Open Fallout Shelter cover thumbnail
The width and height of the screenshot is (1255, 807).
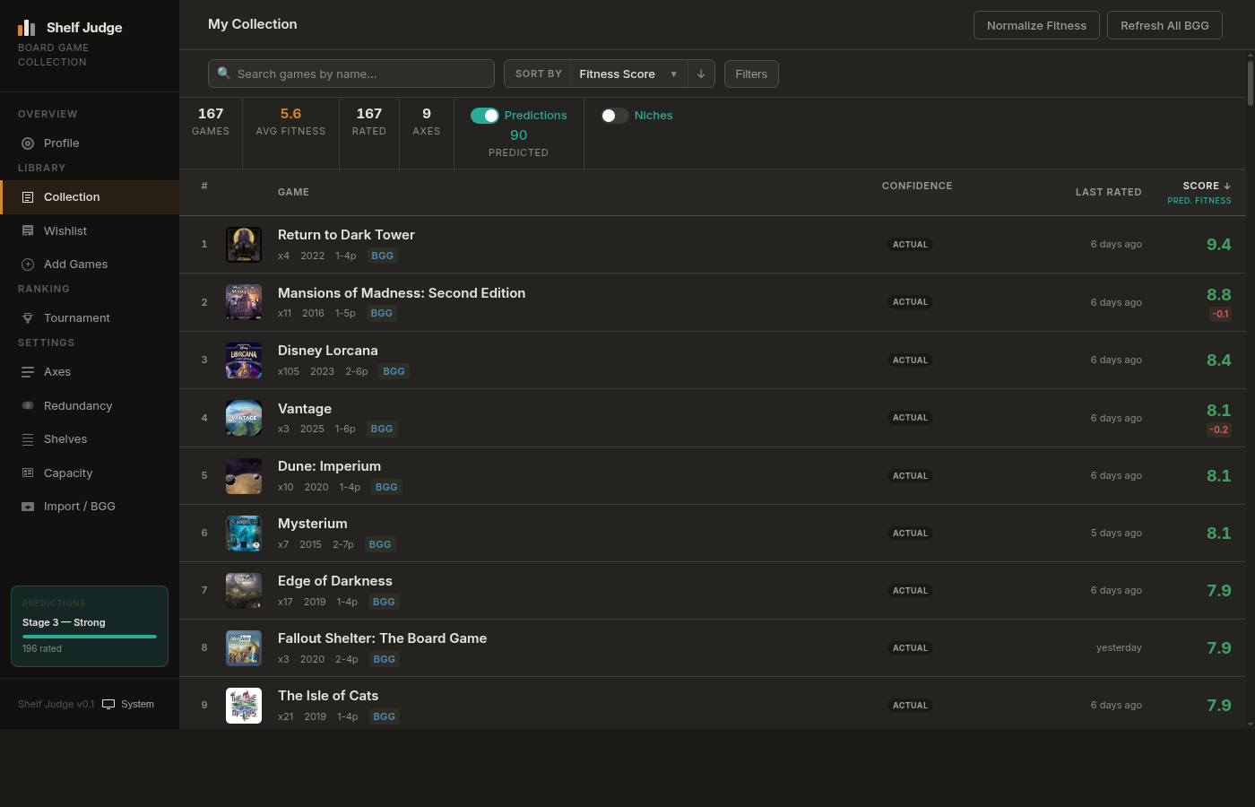pos(244,648)
